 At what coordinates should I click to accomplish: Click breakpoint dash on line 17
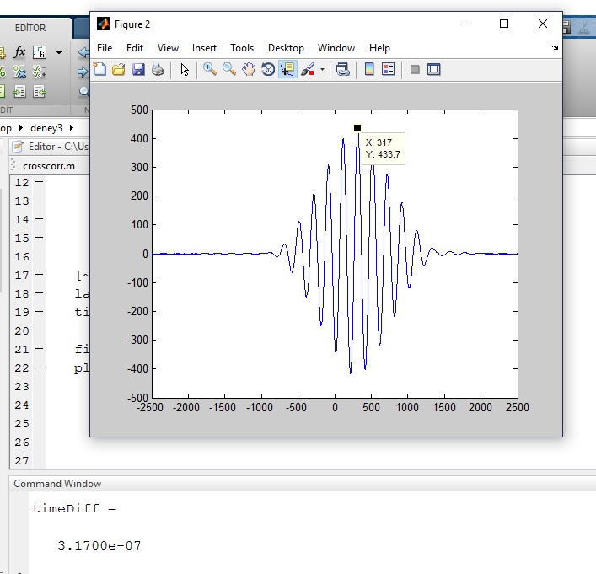[39, 275]
